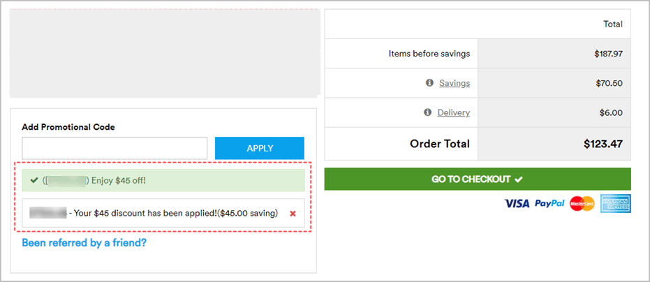Image resolution: width=650 pixels, height=282 pixels.
Task: Click the green check icon in promo message
Action: (34, 180)
